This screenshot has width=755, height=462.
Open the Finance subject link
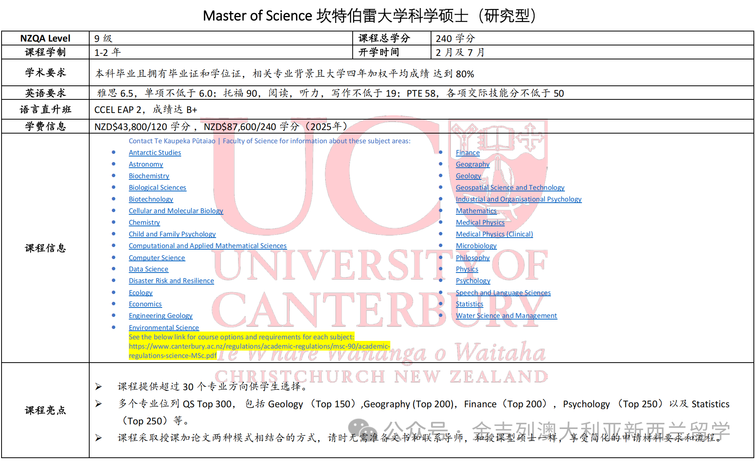coord(468,153)
